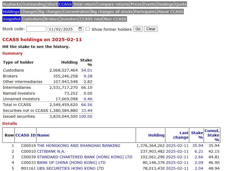Sort table by CCASS ID header

pyautogui.click(x=25, y=135)
